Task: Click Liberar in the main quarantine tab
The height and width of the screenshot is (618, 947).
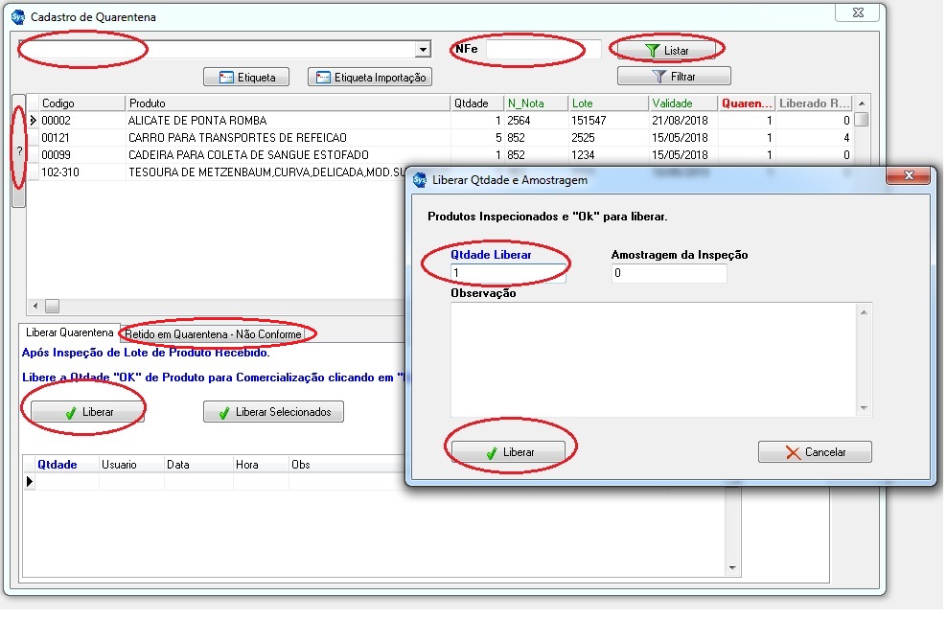Action: point(87,412)
